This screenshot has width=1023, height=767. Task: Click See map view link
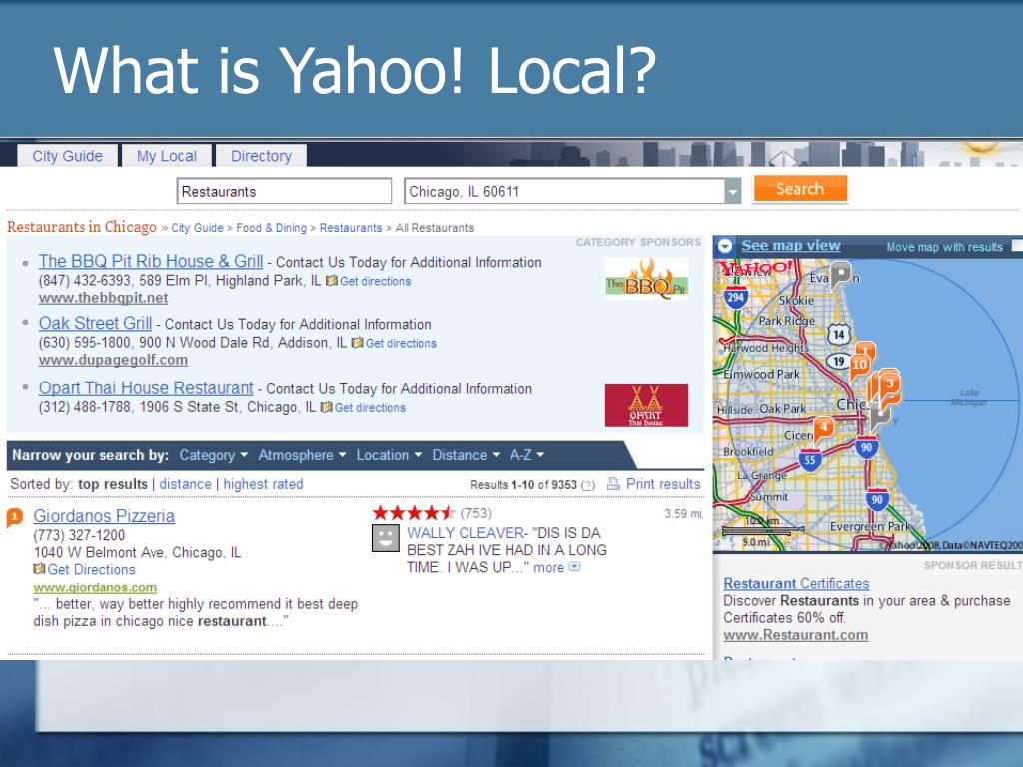(791, 246)
